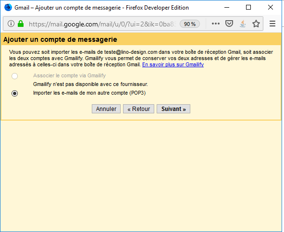Image resolution: width=284 pixels, height=232 pixels.
Task: Click the Gmailify n'est pas disponible message
Action: click(90, 84)
